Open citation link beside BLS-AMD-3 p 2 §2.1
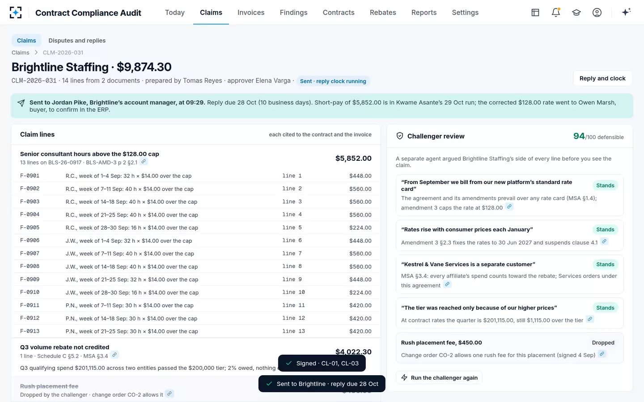The image size is (644, 402). (143, 162)
